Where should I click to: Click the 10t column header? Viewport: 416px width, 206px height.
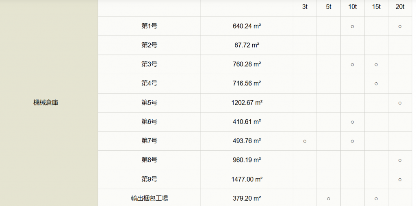click(x=352, y=7)
